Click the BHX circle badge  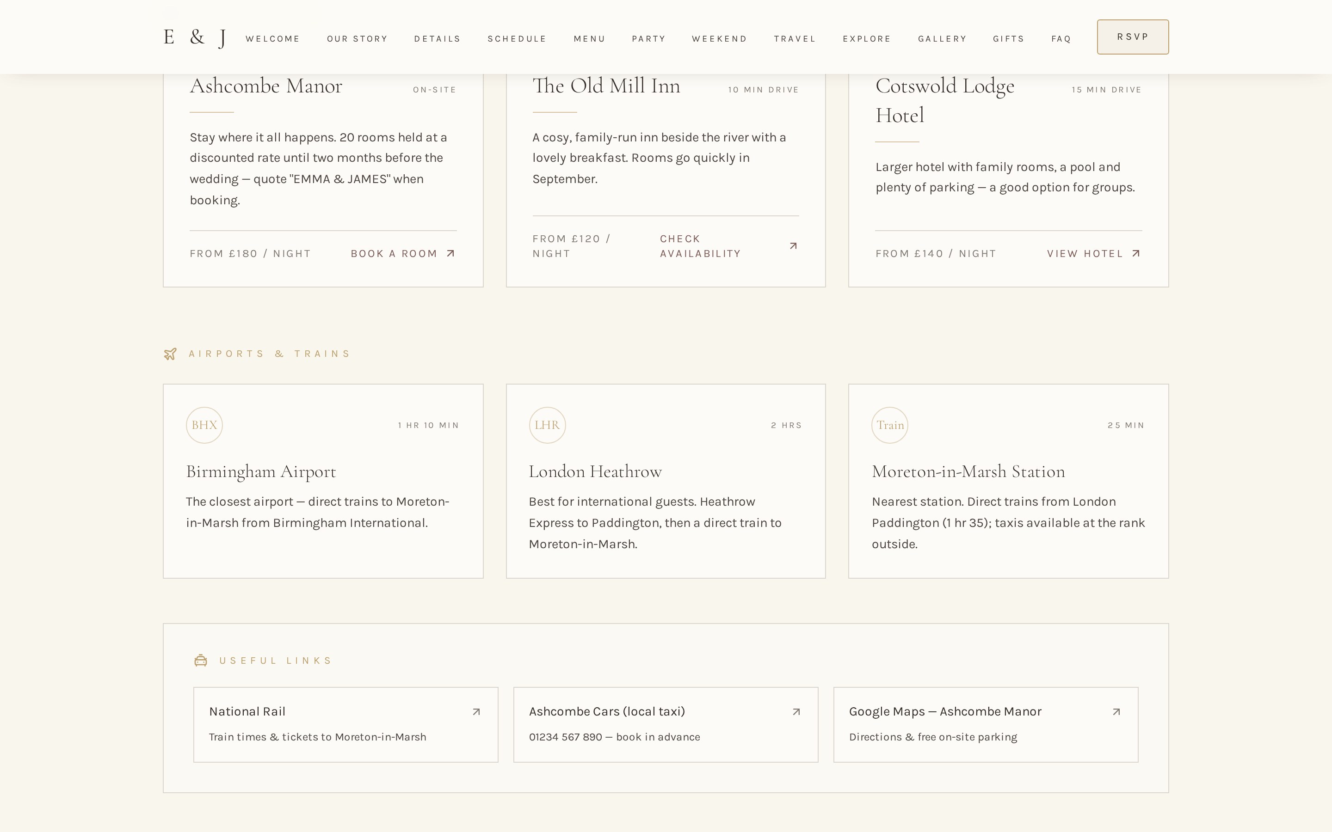pyautogui.click(x=204, y=425)
